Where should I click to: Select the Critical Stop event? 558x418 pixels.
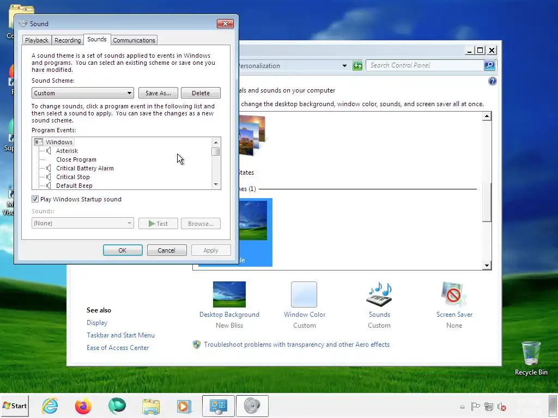[x=72, y=177]
